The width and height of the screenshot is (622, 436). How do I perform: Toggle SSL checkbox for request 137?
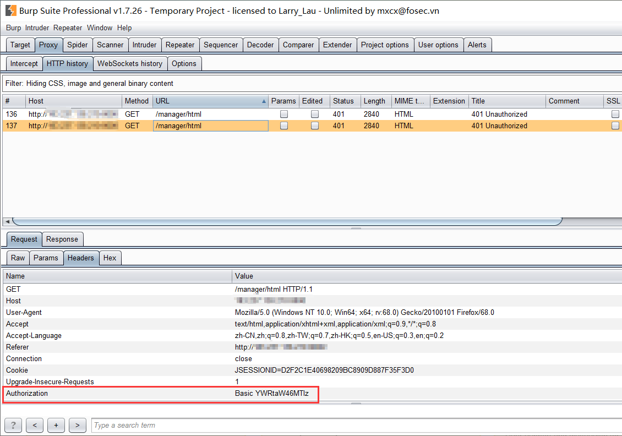[615, 126]
